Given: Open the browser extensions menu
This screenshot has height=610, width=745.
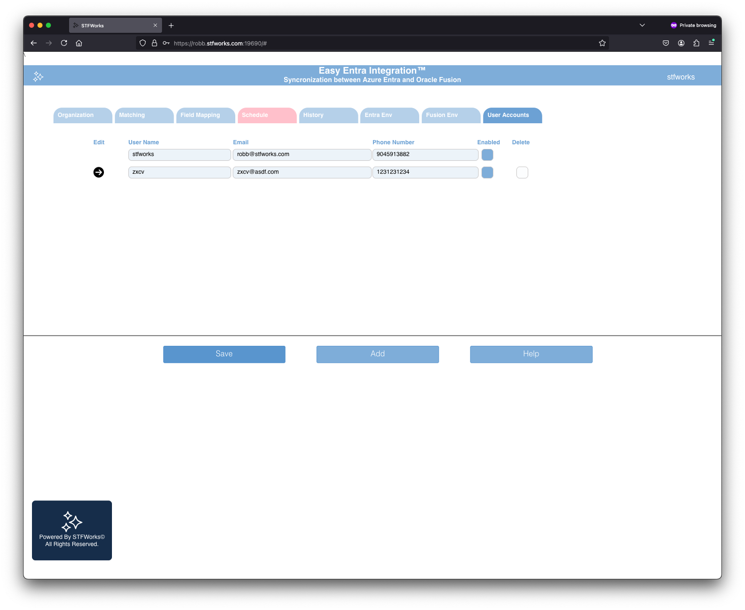Looking at the screenshot, I should click(x=696, y=43).
